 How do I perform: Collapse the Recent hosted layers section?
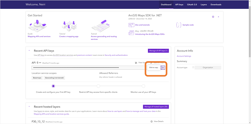29,106
